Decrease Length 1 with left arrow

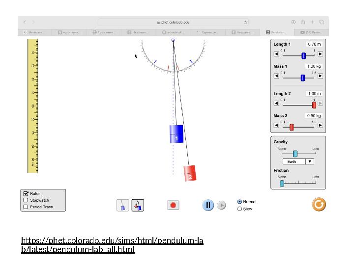(x=276, y=54)
